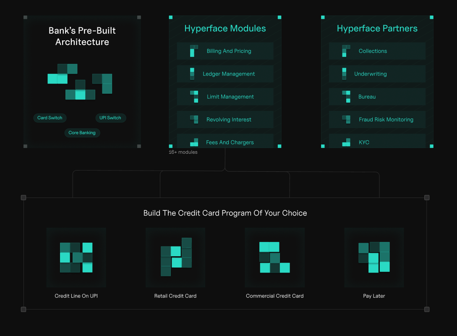The width and height of the screenshot is (457, 336).
Task: Click the Collections block icon
Action: tap(346, 51)
